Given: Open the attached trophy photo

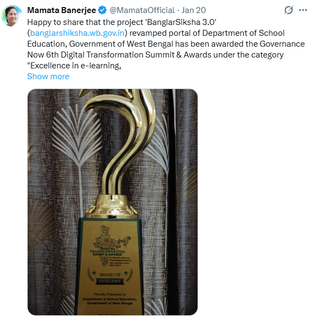Looking at the screenshot, I should [112, 202].
